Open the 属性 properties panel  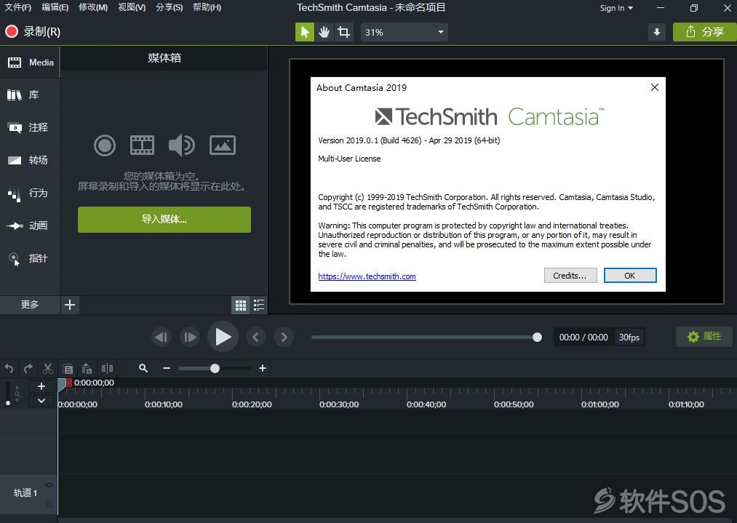click(x=704, y=337)
